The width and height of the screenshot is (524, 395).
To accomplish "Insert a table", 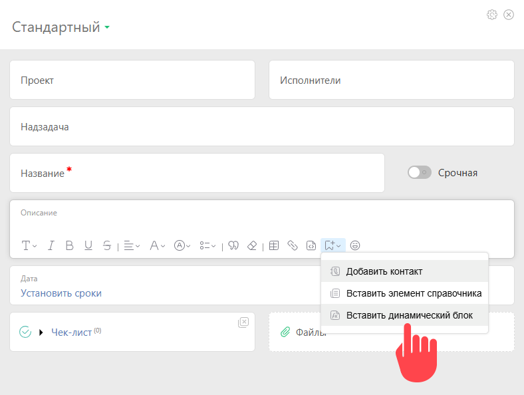I will click(x=274, y=245).
